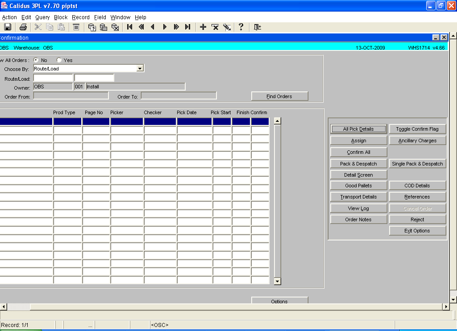
Task: Click the Print icon in toolbar
Action: coord(23,27)
